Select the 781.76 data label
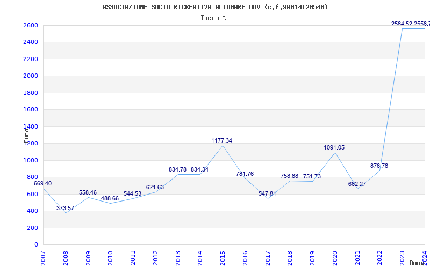The width and height of the screenshot is (430, 268). pos(245,174)
